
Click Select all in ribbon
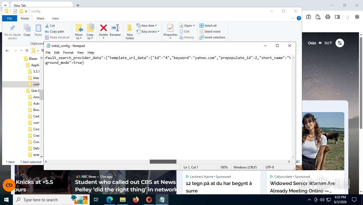click(x=208, y=26)
